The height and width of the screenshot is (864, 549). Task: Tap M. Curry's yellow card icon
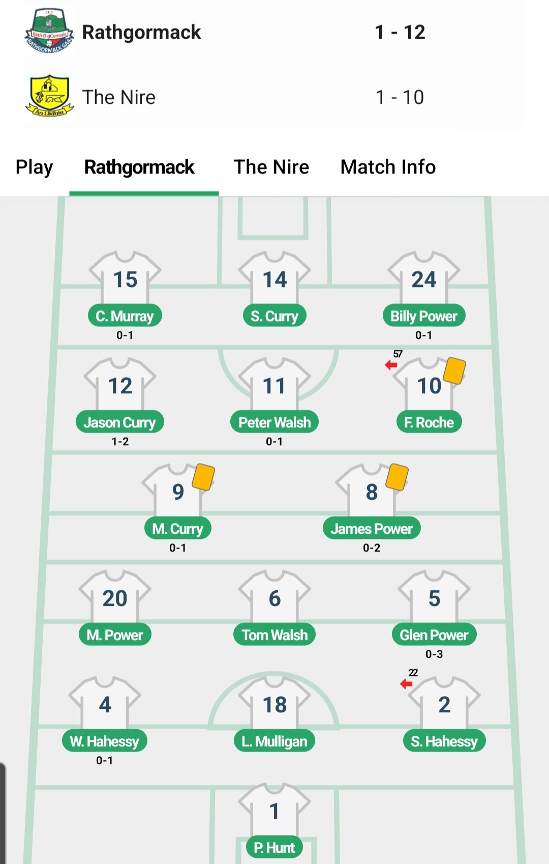point(203,477)
